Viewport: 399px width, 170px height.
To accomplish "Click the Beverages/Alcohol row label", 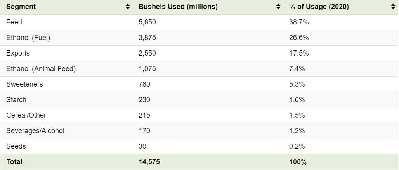I will point(35,131).
